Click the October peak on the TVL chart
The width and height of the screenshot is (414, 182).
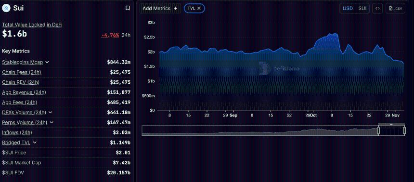pos(336,33)
